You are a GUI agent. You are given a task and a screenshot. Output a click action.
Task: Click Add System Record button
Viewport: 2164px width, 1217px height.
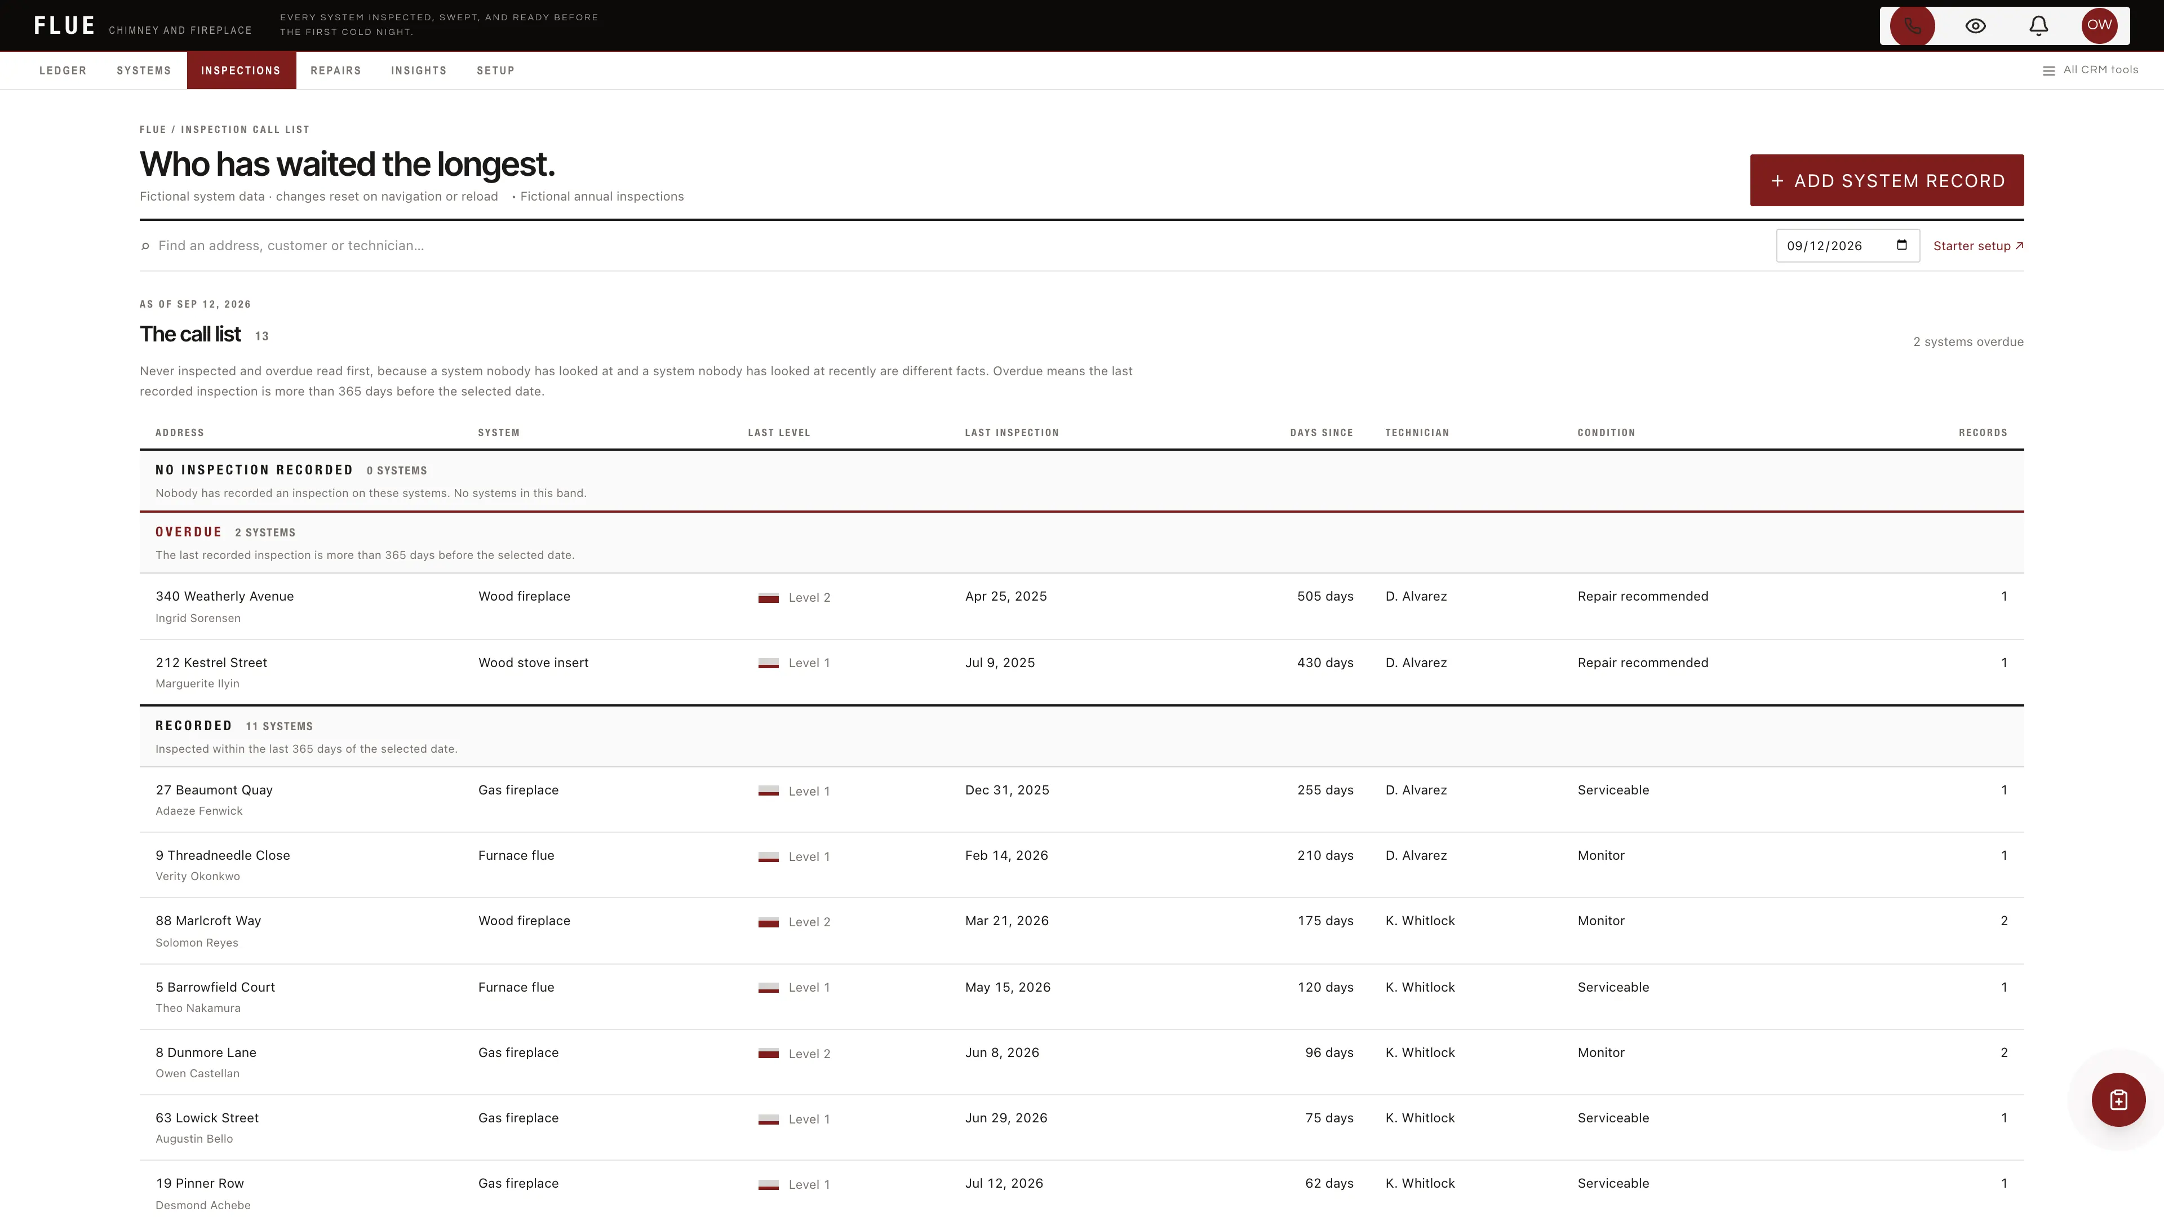click(1887, 180)
